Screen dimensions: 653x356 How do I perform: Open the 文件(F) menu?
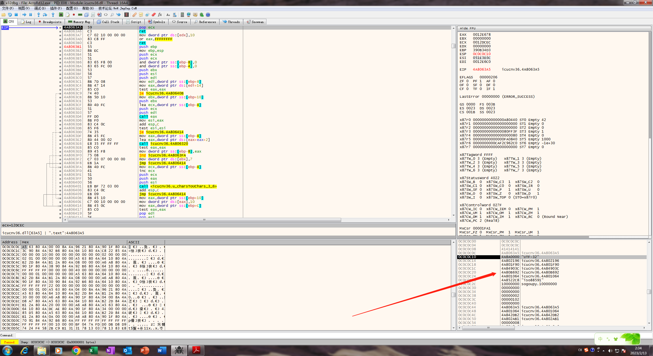pyautogui.click(x=8, y=8)
